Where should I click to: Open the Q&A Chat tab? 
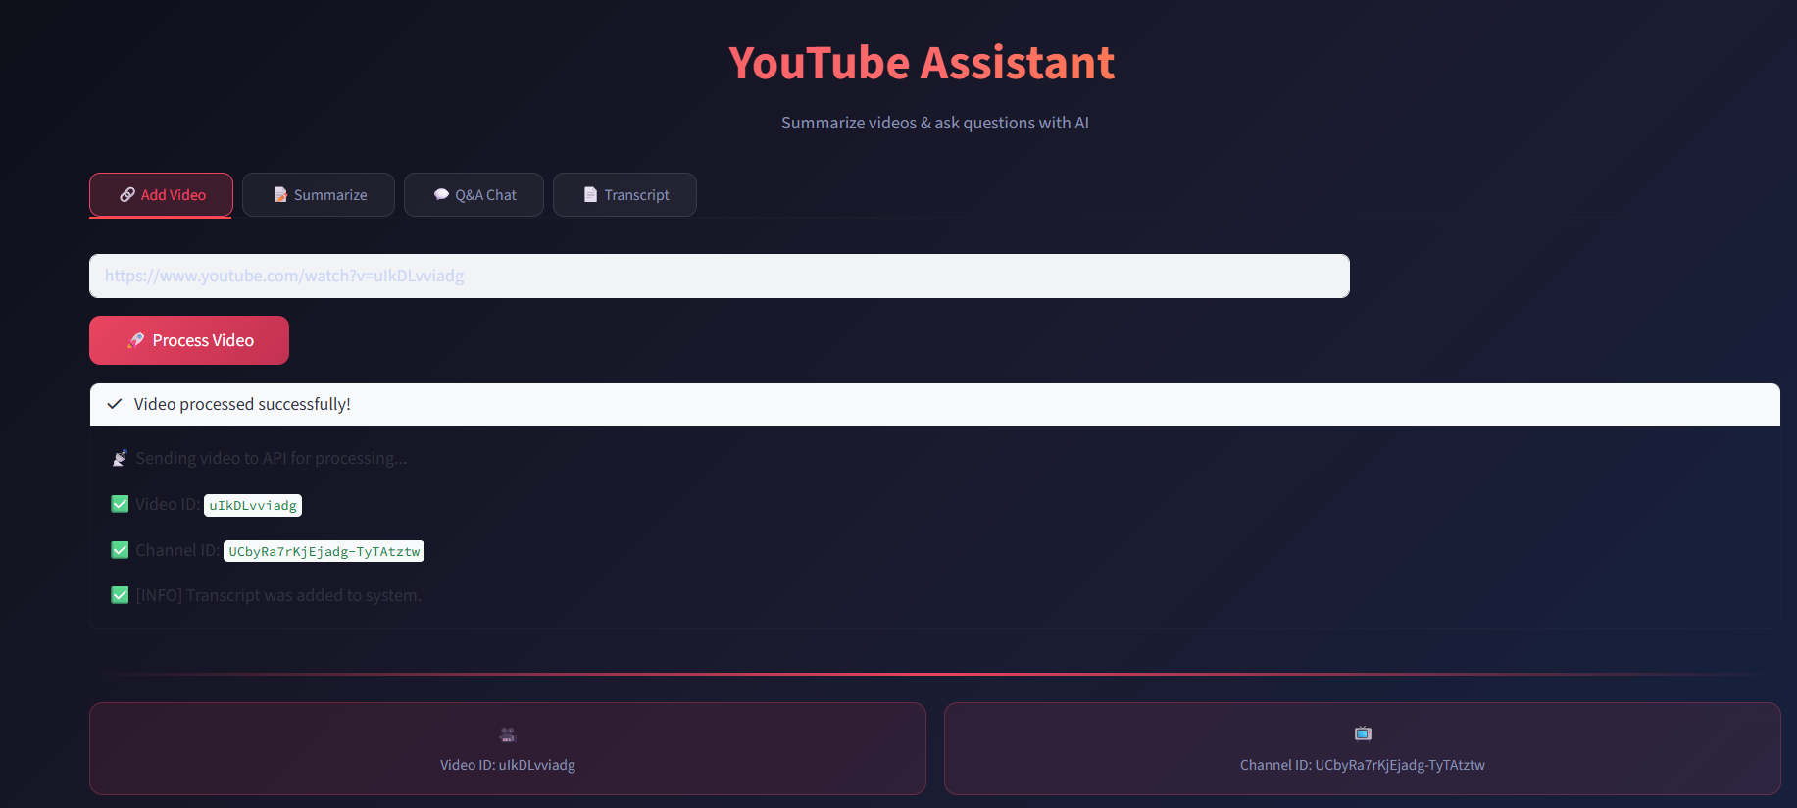[x=474, y=194]
